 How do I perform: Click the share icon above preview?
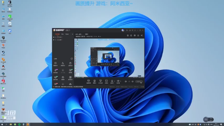142,35
